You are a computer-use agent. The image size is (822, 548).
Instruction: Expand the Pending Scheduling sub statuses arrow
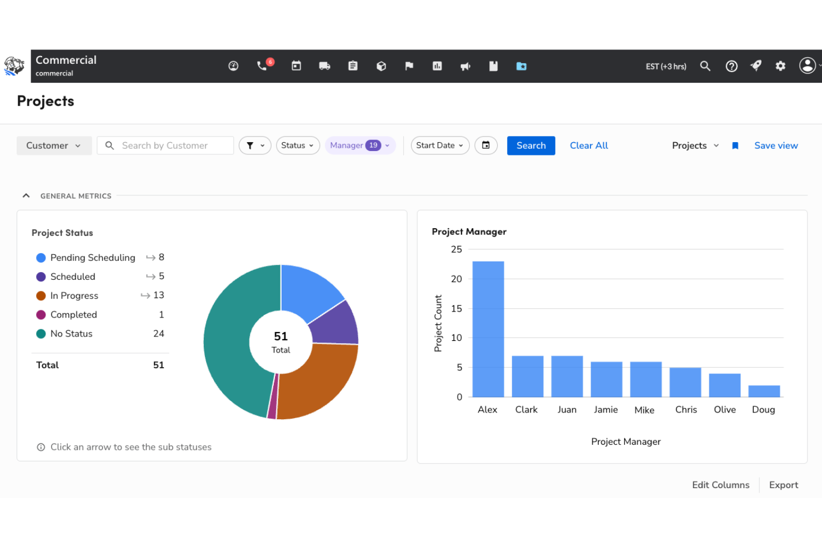[x=150, y=257]
